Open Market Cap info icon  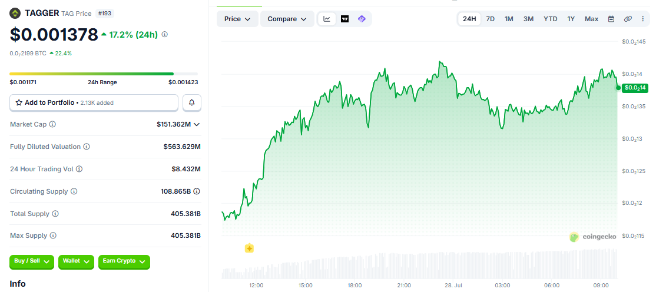click(53, 124)
